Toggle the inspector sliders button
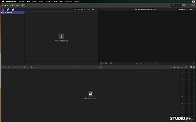The width and height of the screenshot is (196, 122). (184, 5)
